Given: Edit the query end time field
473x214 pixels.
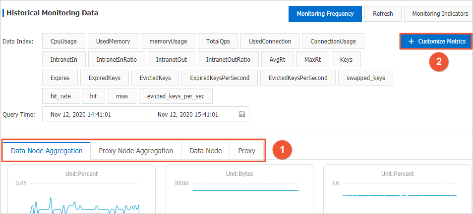Looking at the screenshot, I should 187,114.
